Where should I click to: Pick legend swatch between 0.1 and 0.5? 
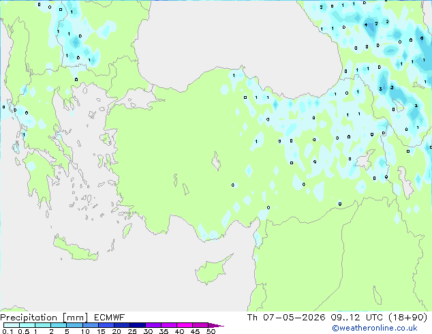[x=12, y=325]
